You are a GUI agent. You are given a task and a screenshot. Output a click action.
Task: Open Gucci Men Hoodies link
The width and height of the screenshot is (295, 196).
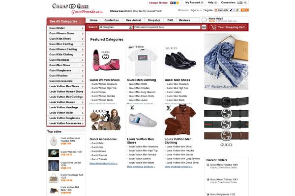tap(139, 88)
